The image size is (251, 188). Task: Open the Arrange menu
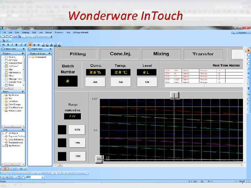25,32
